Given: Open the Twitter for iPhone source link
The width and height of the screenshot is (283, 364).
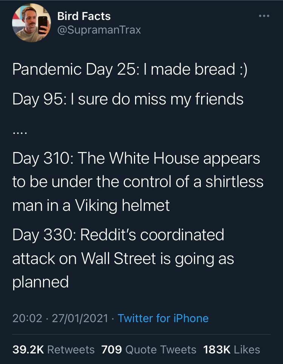Looking at the screenshot, I should click(x=163, y=318).
